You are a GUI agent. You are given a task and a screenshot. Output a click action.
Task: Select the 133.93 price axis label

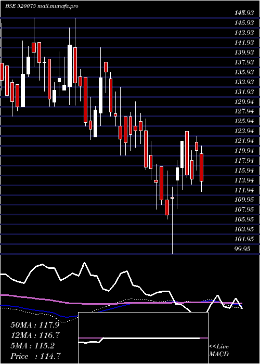(x=244, y=82)
